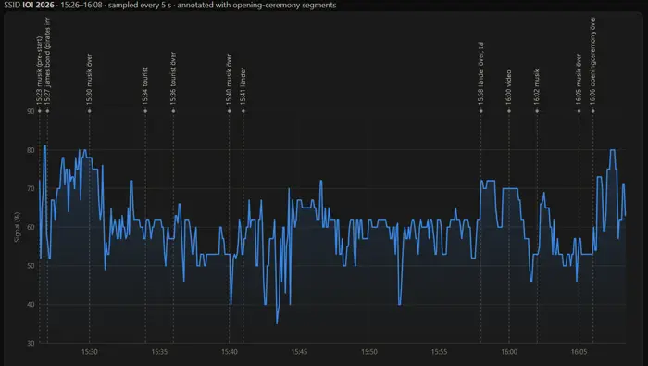This screenshot has height=366, width=648.
Task: Click the bottom x-axis tick label 15:30
Action: pos(89,352)
